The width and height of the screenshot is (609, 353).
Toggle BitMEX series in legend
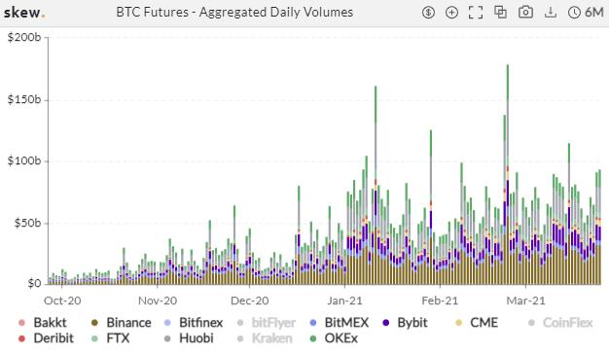click(x=340, y=322)
